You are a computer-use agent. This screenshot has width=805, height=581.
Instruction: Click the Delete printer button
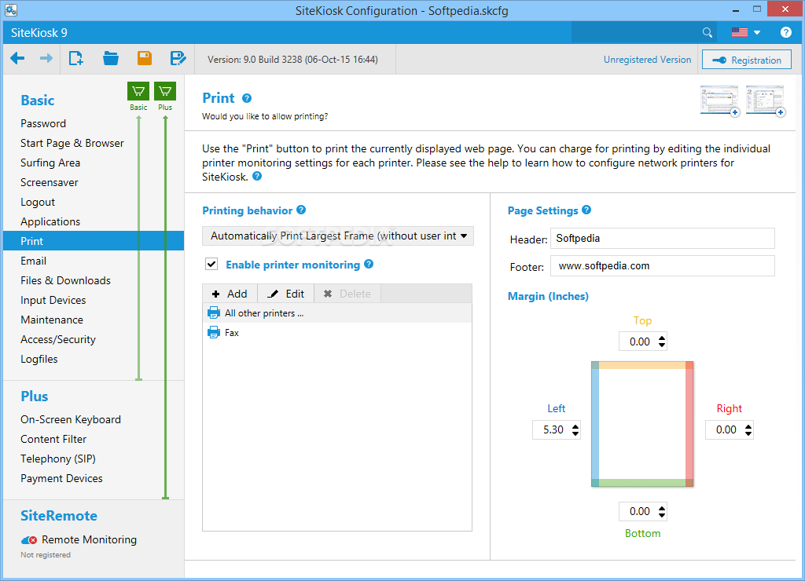[x=347, y=294]
